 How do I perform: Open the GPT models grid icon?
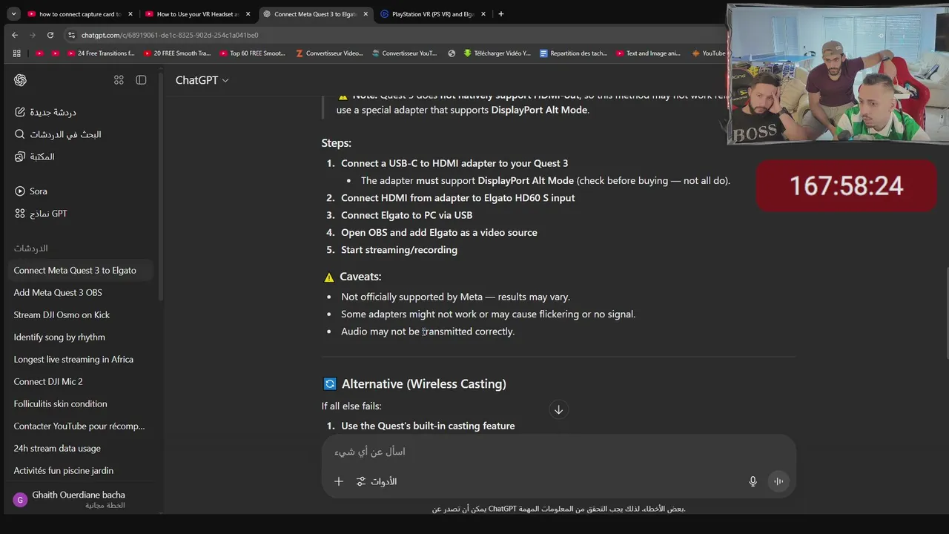20,214
